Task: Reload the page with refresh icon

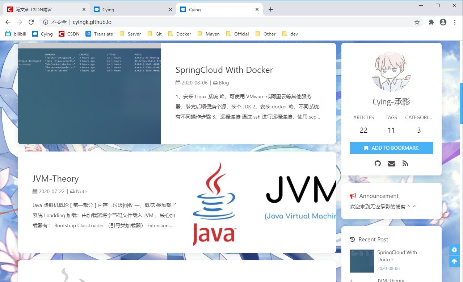Action: click(x=31, y=22)
